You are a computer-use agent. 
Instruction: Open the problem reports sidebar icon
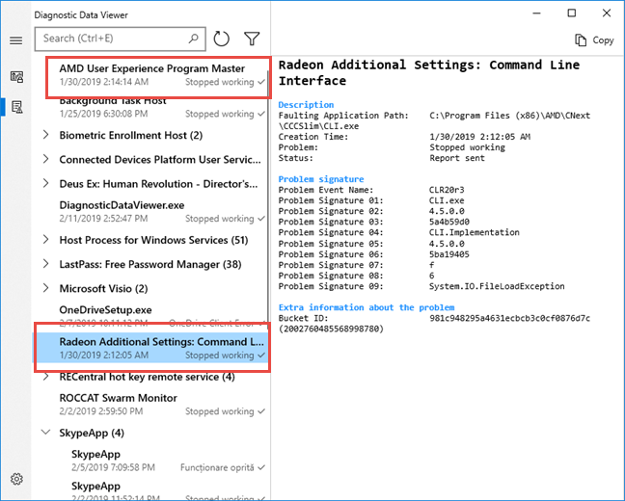pos(16,107)
